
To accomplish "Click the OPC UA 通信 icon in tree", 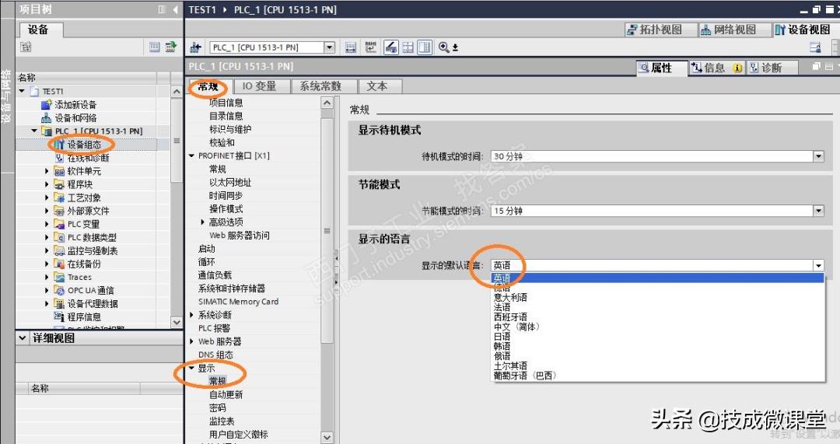I will (x=59, y=290).
